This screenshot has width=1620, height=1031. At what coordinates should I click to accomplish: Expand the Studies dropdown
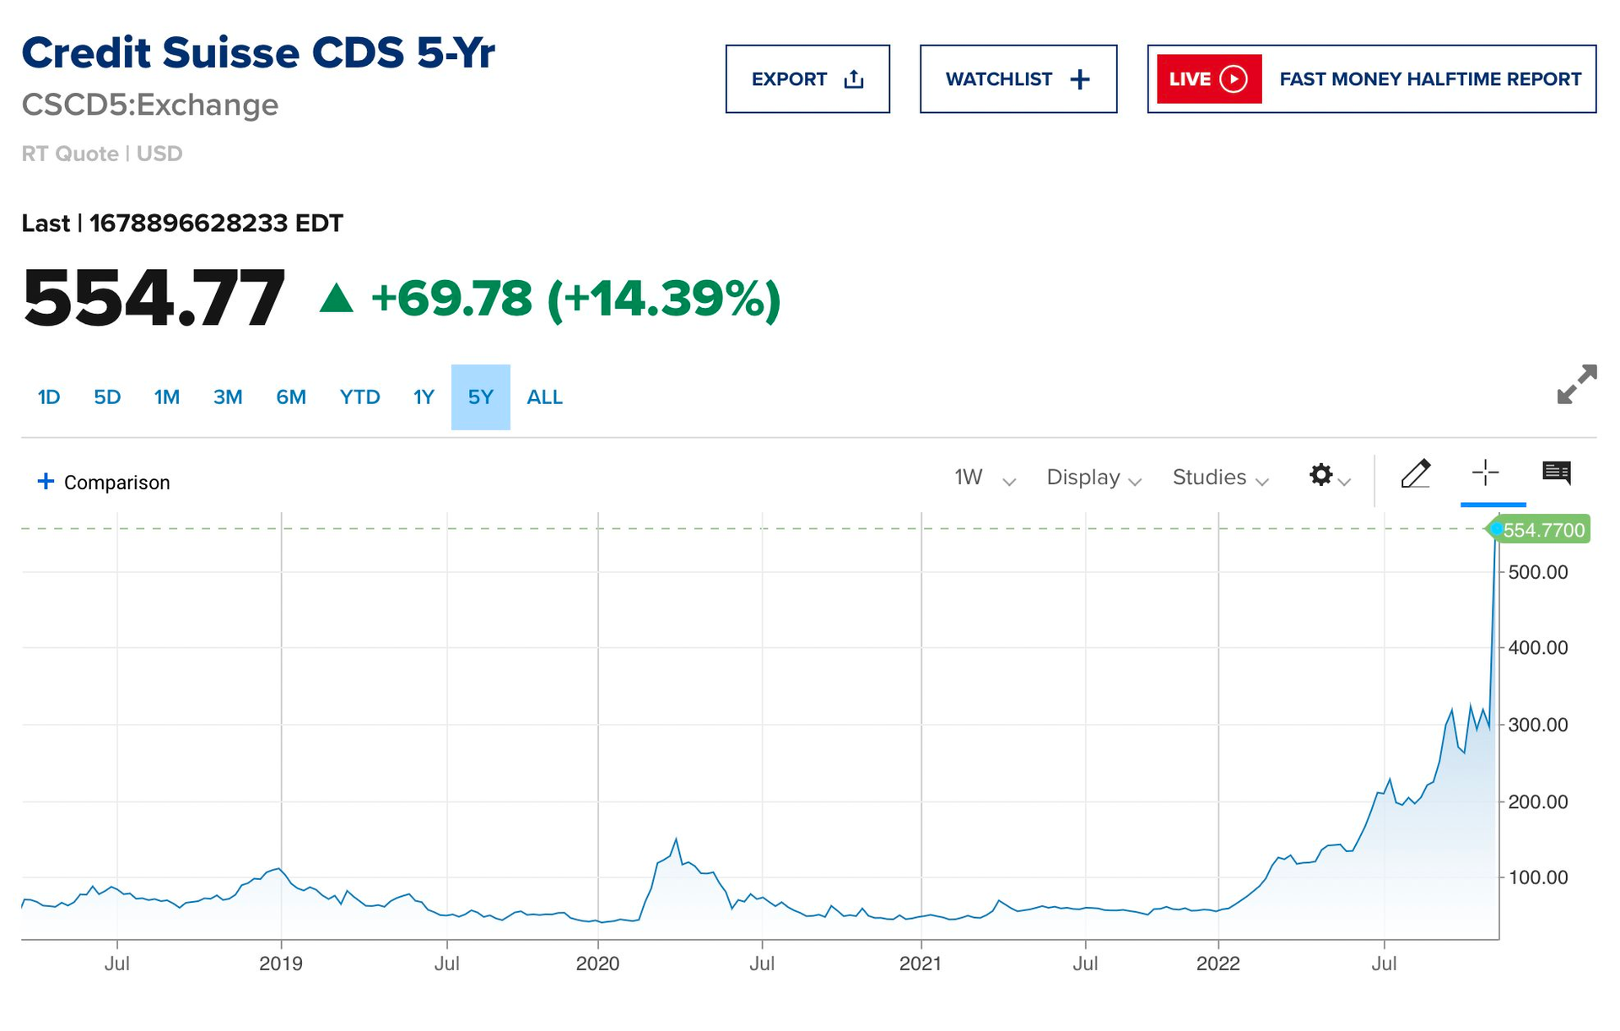1220,478
